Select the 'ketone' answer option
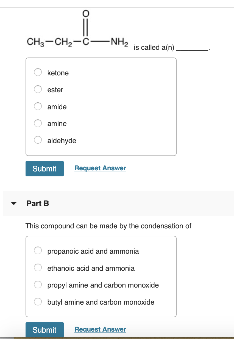The height and width of the screenshot is (339, 234). [38, 72]
